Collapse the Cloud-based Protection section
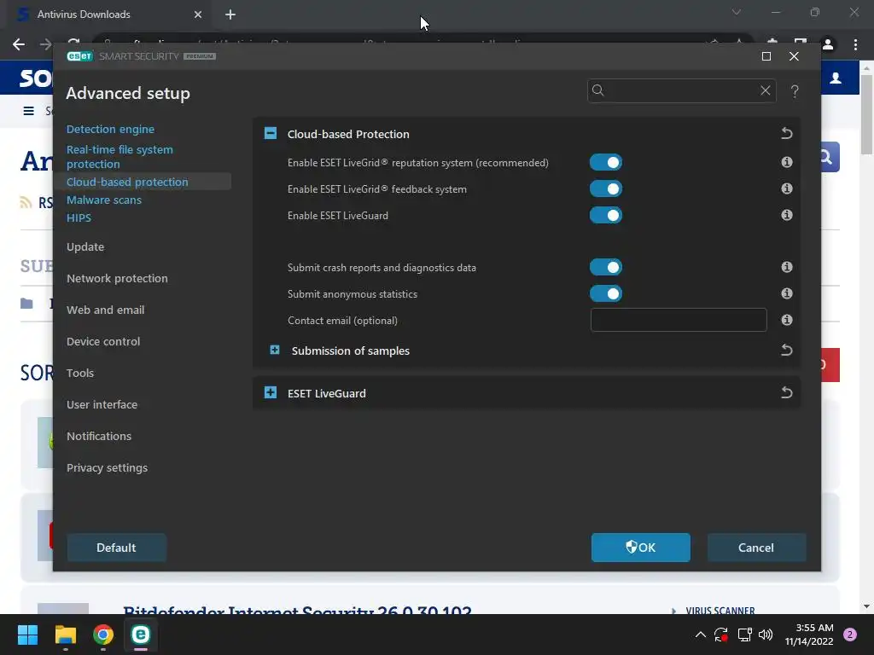 (x=271, y=133)
